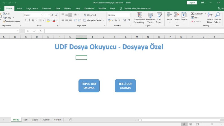Click the TOPLU UDF OKUMA button

click(x=89, y=86)
